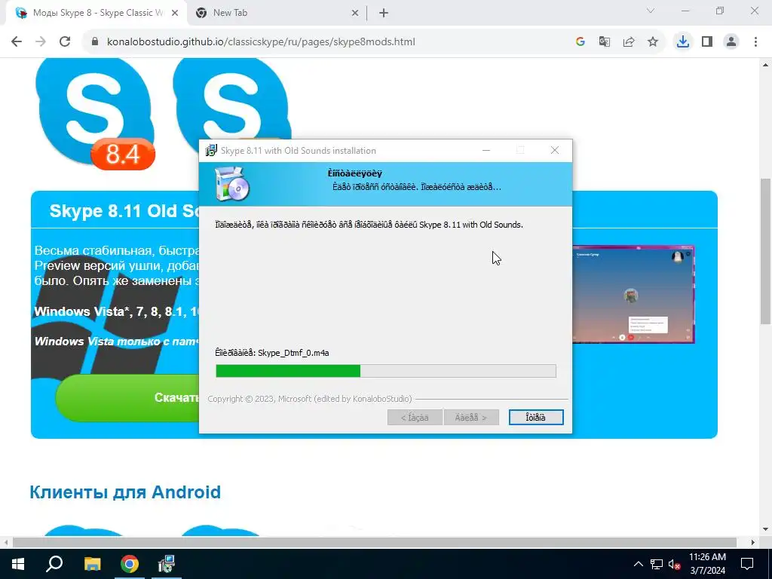The height and width of the screenshot is (579, 772).
Task: Click the disabled Назад back button
Action: coord(415,418)
